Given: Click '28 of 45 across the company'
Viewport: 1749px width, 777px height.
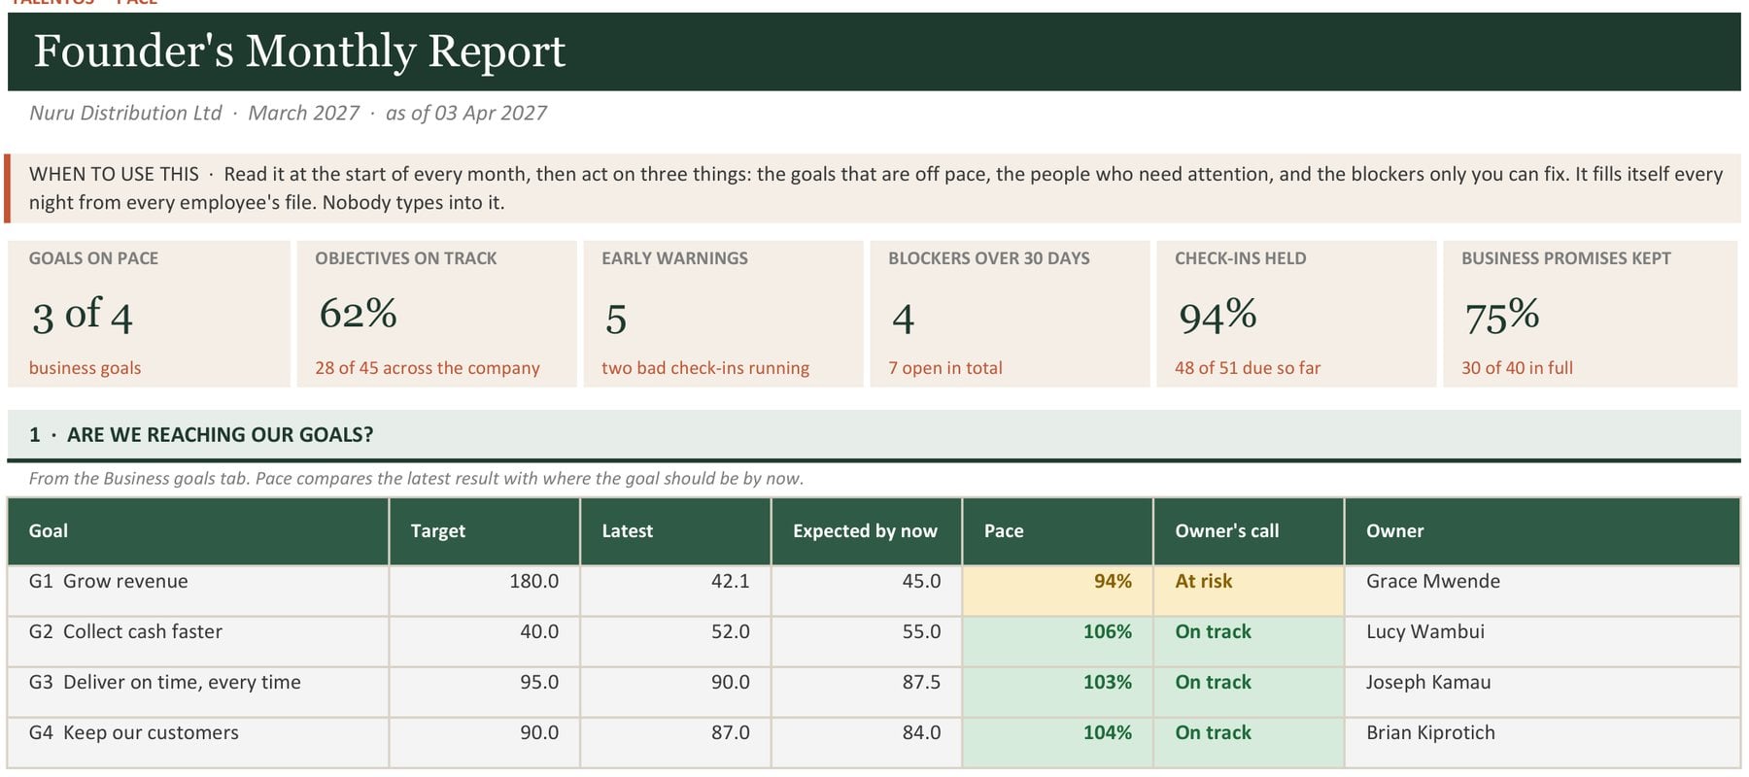Looking at the screenshot, I should [x=427, y=368].
